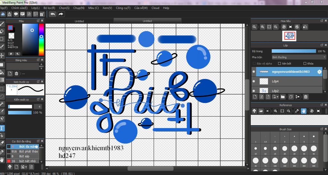Open the Chỉnh sửa(E) menu
The width and height of the screenshot is (328, 175).
coord(20,8)
